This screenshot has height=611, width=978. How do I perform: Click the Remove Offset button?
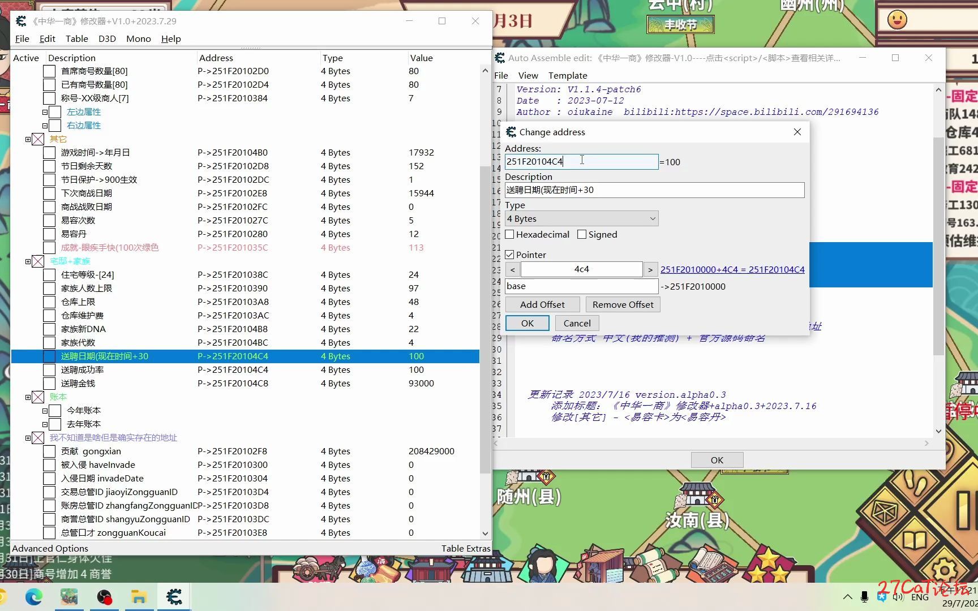pos(623,304)
